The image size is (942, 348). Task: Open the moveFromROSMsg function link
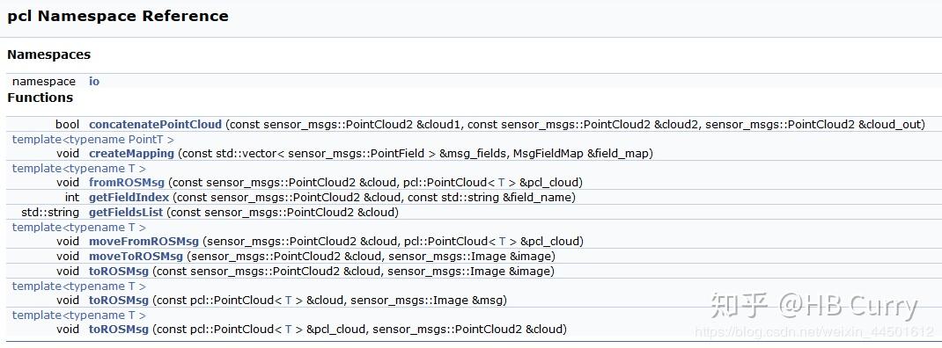[x=144, y=241]
